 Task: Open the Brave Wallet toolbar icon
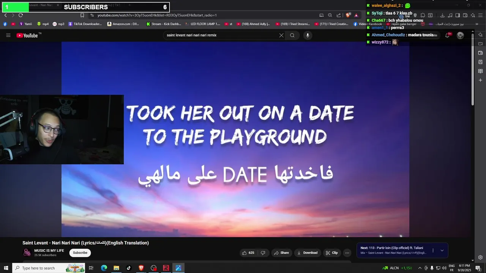465,15
